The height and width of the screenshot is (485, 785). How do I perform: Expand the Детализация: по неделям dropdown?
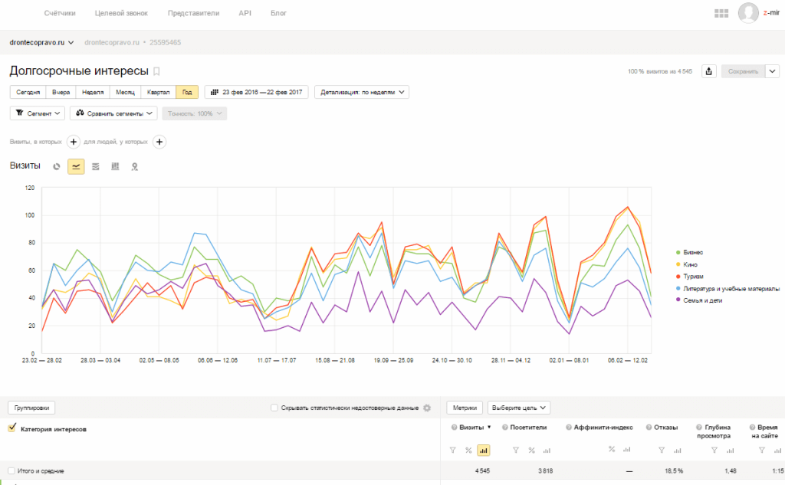pyautogui.click(x=362, y=92)
